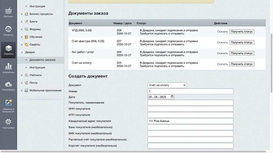Screen dimensions: 273x153
Task: Click the Почта mail icon
Action: tap(26, 83)
